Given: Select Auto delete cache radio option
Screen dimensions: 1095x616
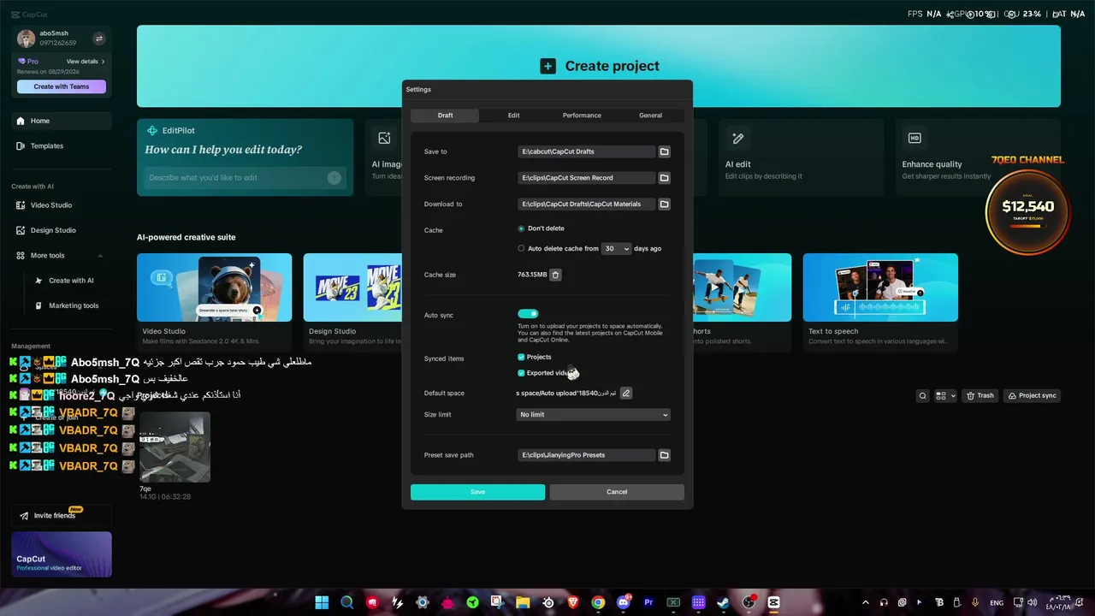Looking at the screenshot, I should pyautogui.click(x=521, y=249).
